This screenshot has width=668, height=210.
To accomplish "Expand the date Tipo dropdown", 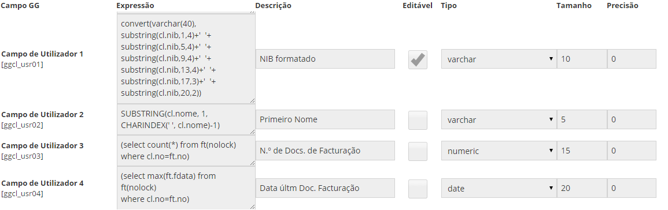I will 499,188.
